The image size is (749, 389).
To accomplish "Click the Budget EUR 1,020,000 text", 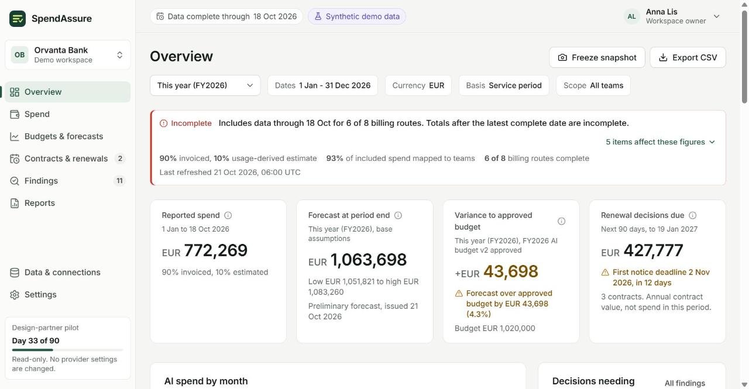I will [x=495, y=329].
